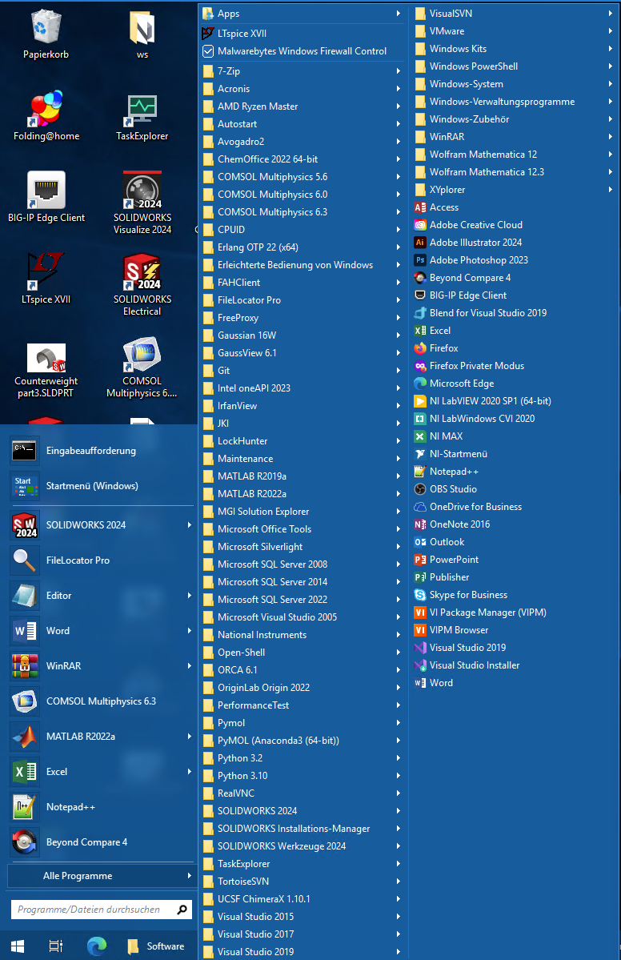Viewport: 621px width, 960px height.
Task: Select Startmenü (Windows) entry
Action: tap(101, 486)
